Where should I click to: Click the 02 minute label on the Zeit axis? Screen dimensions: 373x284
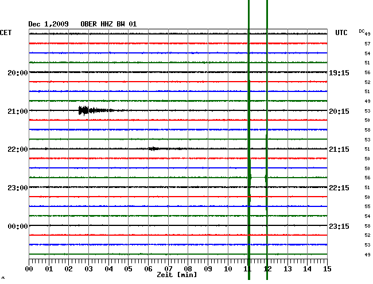[x=68, y=269]
